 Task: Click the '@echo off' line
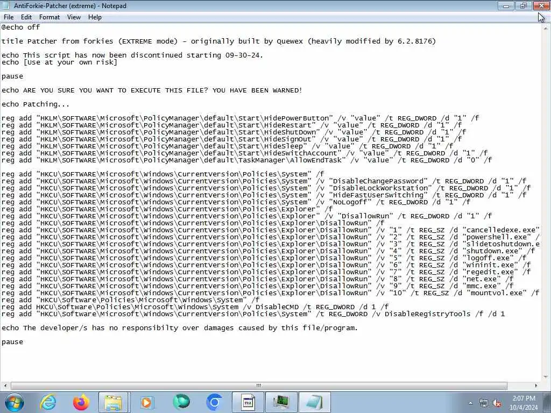[21, 27]
